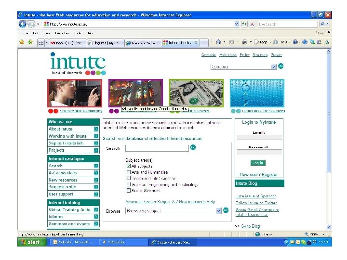Click the browser Forward arrow
The image size is (347, 260).
pyautogui.click(x=31, y=24)
